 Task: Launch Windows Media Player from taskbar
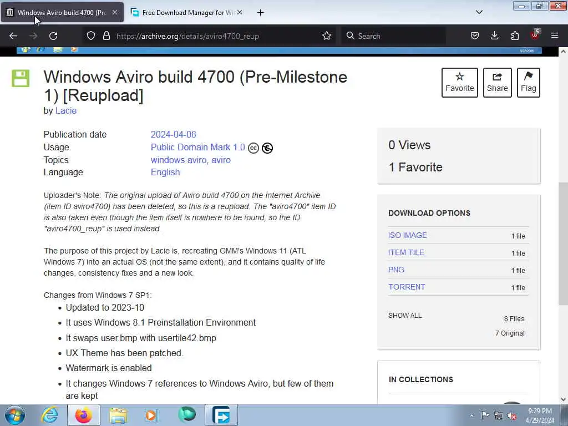coord(152,415)
